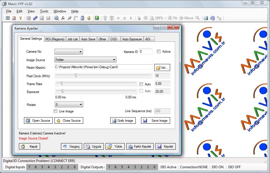Open the Camera No dropdown

click(x=69, y=52)
